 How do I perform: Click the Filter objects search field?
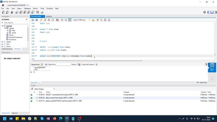16,23
